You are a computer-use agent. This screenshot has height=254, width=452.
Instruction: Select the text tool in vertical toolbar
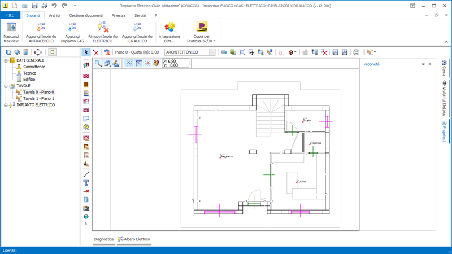[86, 183]
